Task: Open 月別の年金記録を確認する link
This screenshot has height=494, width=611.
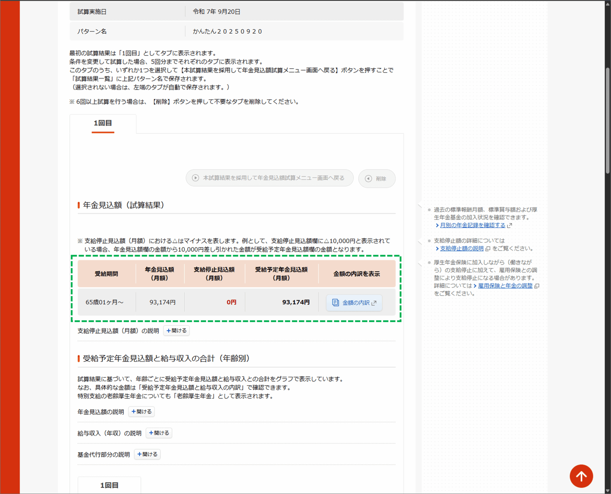Action: click(x=472, y=225)
